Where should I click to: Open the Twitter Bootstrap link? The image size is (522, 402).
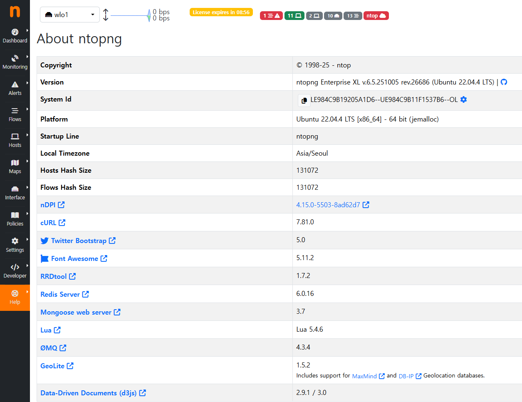(x=79, y=241)
